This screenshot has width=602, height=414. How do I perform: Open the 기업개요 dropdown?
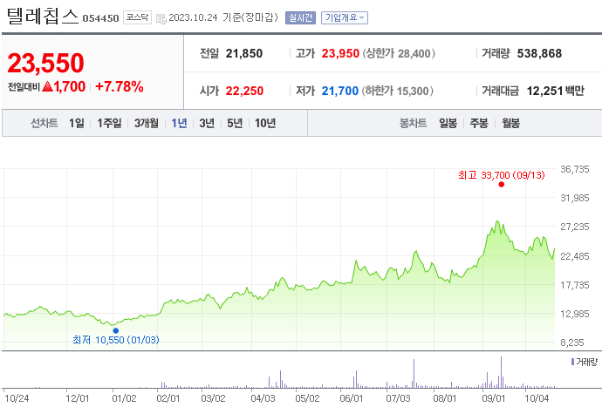[345, 17]
